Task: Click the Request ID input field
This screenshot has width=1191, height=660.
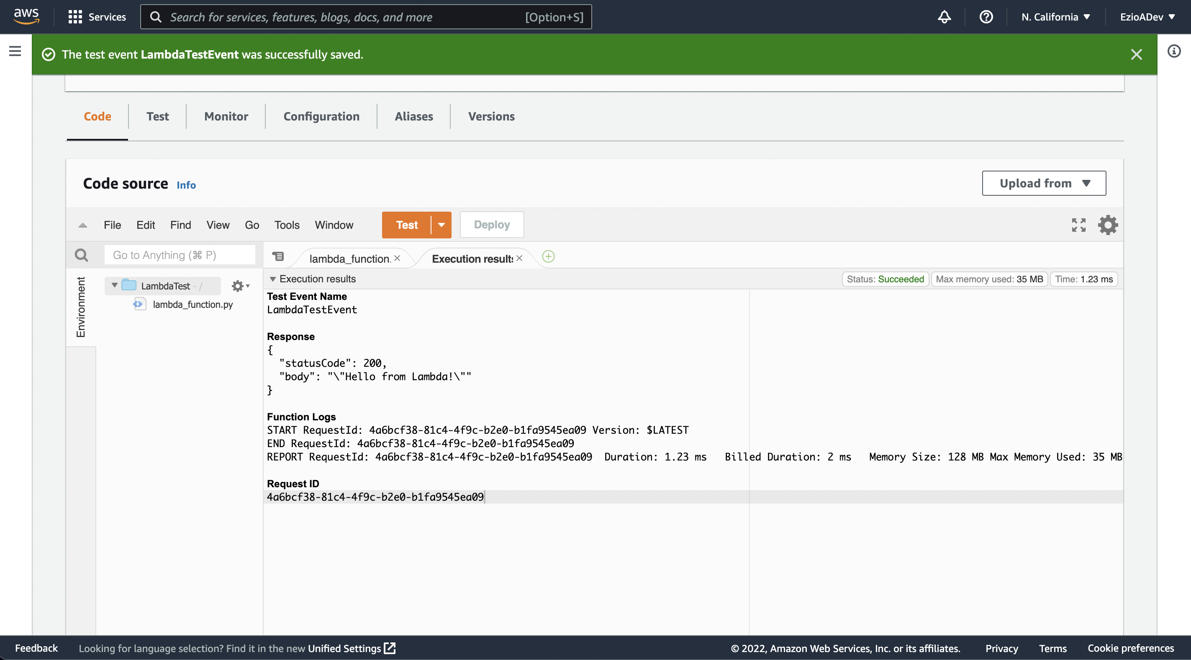Action: (375, 497)
